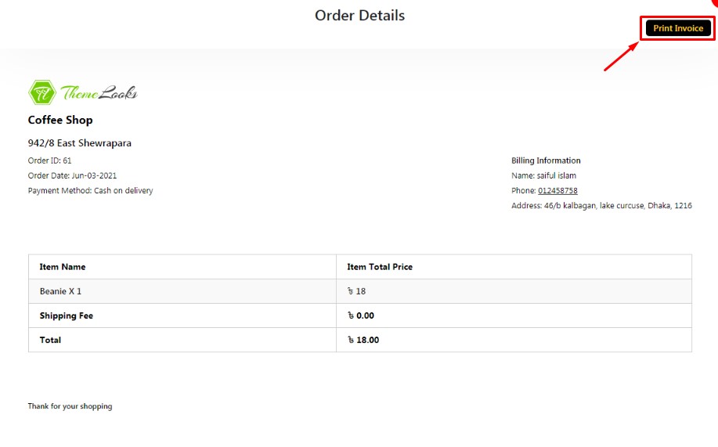Click the shipping fee amount 0.00
The height and width of the screenshot is (447, 718).
click(x=361, y=315)
